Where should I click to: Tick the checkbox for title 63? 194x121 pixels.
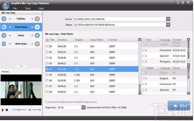pos(47,63)
